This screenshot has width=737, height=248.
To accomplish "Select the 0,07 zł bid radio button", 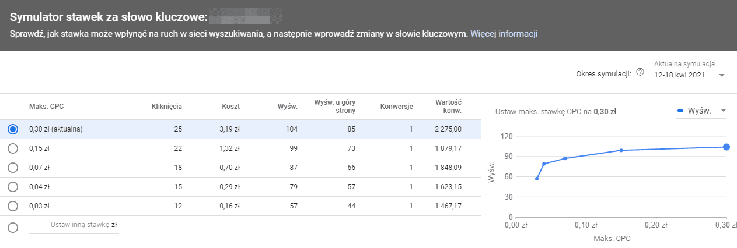I will click(x=13, y=168).
